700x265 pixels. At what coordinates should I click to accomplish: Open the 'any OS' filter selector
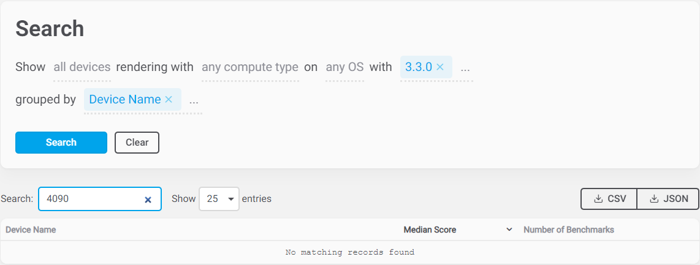click(344, 67)
